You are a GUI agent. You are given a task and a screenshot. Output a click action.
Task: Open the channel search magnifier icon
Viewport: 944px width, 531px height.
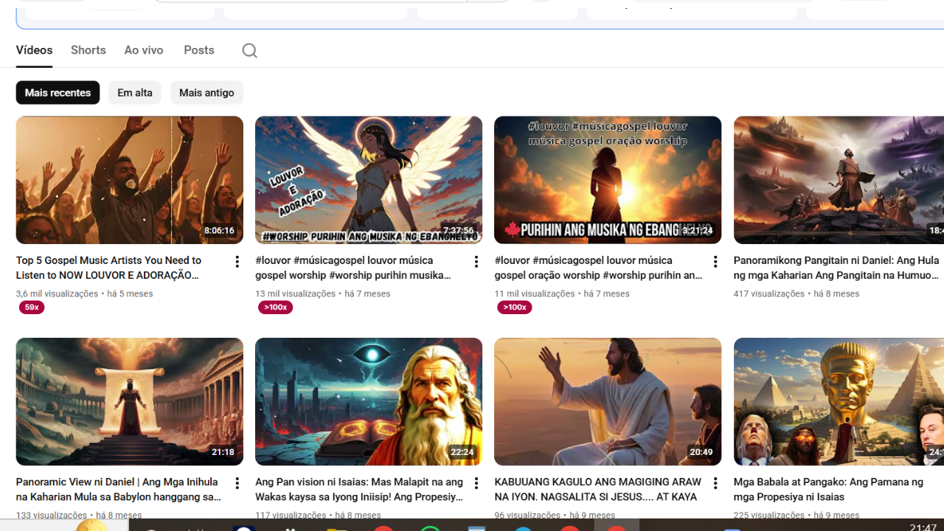pyautogui.click(x=249, y=50)
